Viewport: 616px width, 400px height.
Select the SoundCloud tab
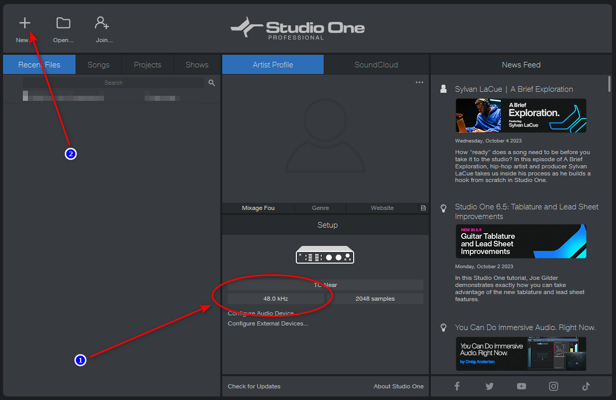(377, 64)
